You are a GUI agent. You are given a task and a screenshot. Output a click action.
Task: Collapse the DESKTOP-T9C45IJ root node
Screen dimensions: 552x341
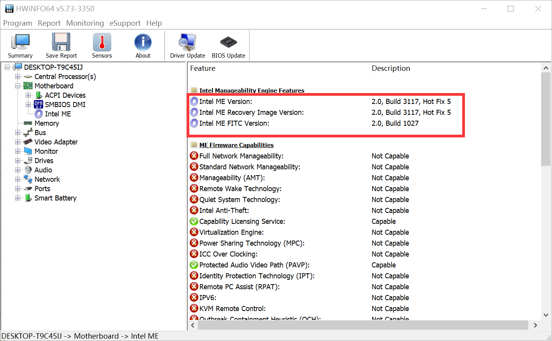(7, 67)
